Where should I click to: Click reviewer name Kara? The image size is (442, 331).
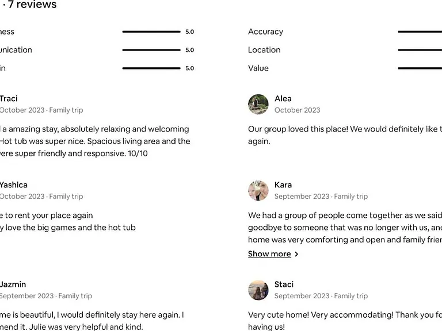283,185
